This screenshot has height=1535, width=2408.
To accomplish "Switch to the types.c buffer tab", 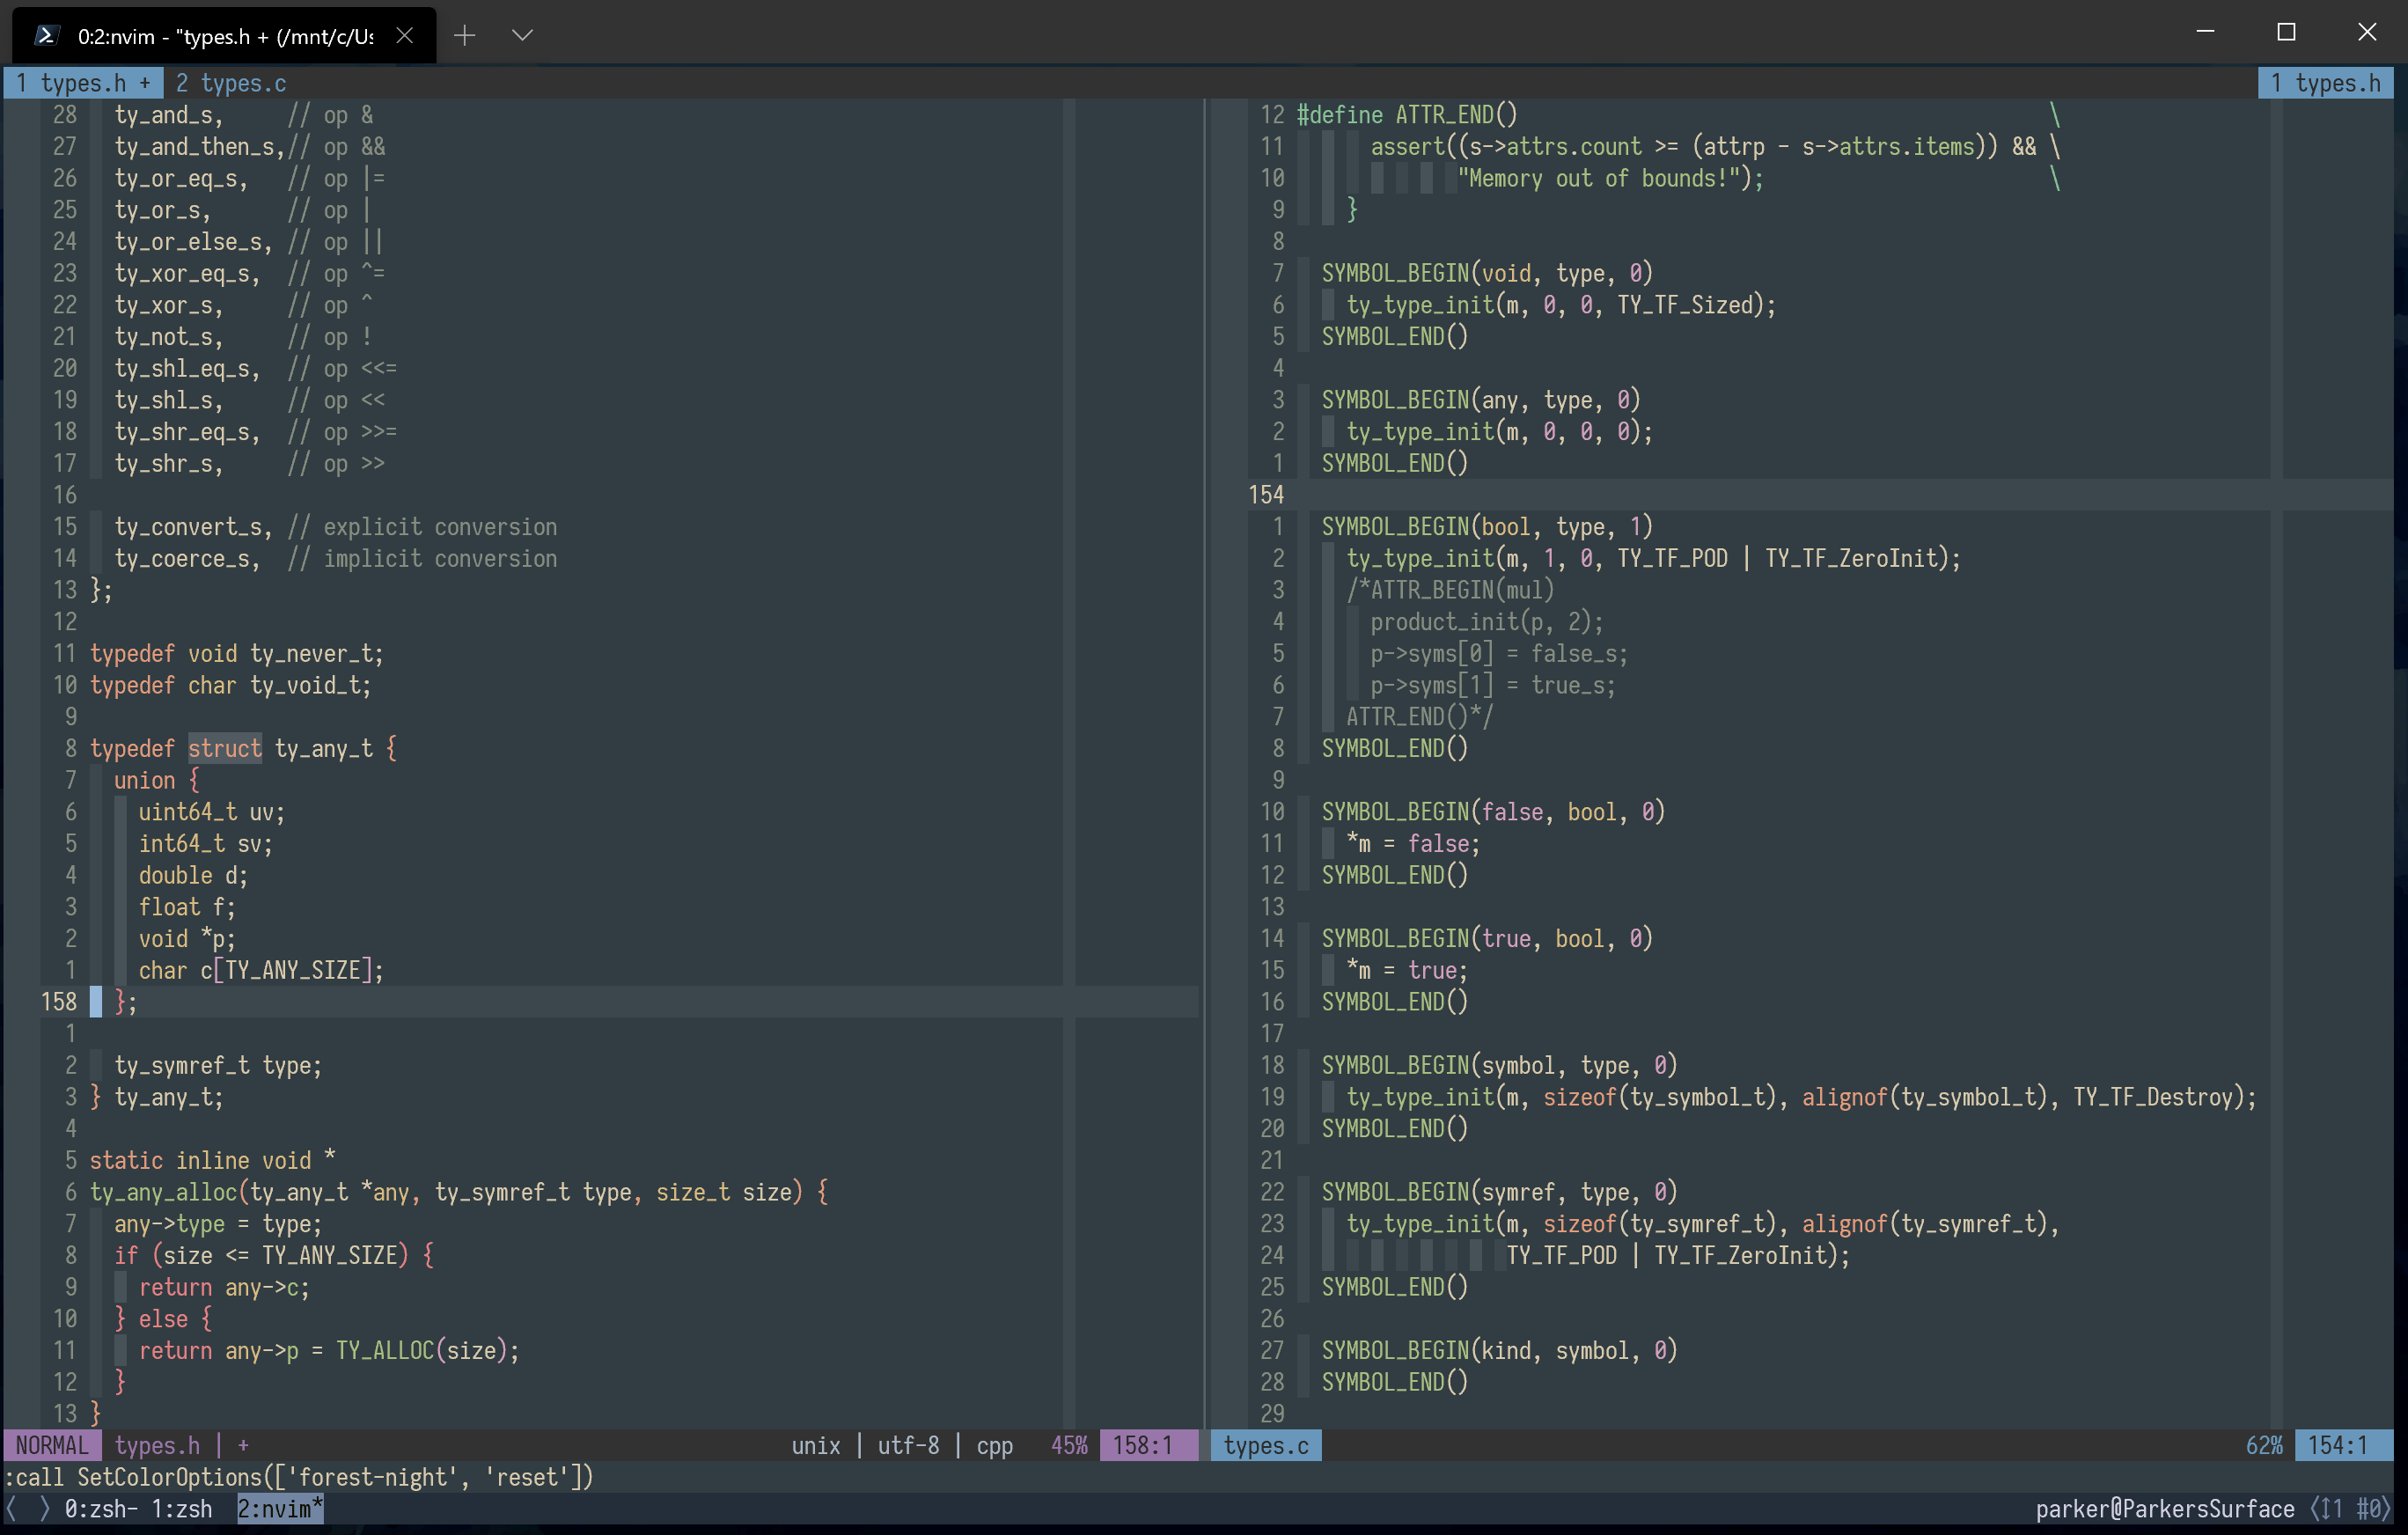I will 231,83.
